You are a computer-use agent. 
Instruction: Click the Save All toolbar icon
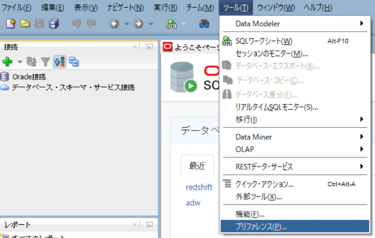(x=54, y=24)
